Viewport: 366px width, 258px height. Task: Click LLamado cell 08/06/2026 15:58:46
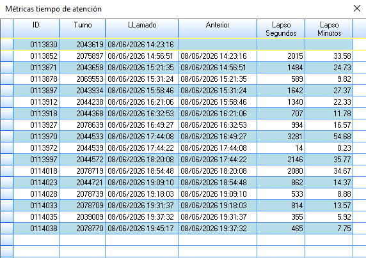tap(142, 91)
